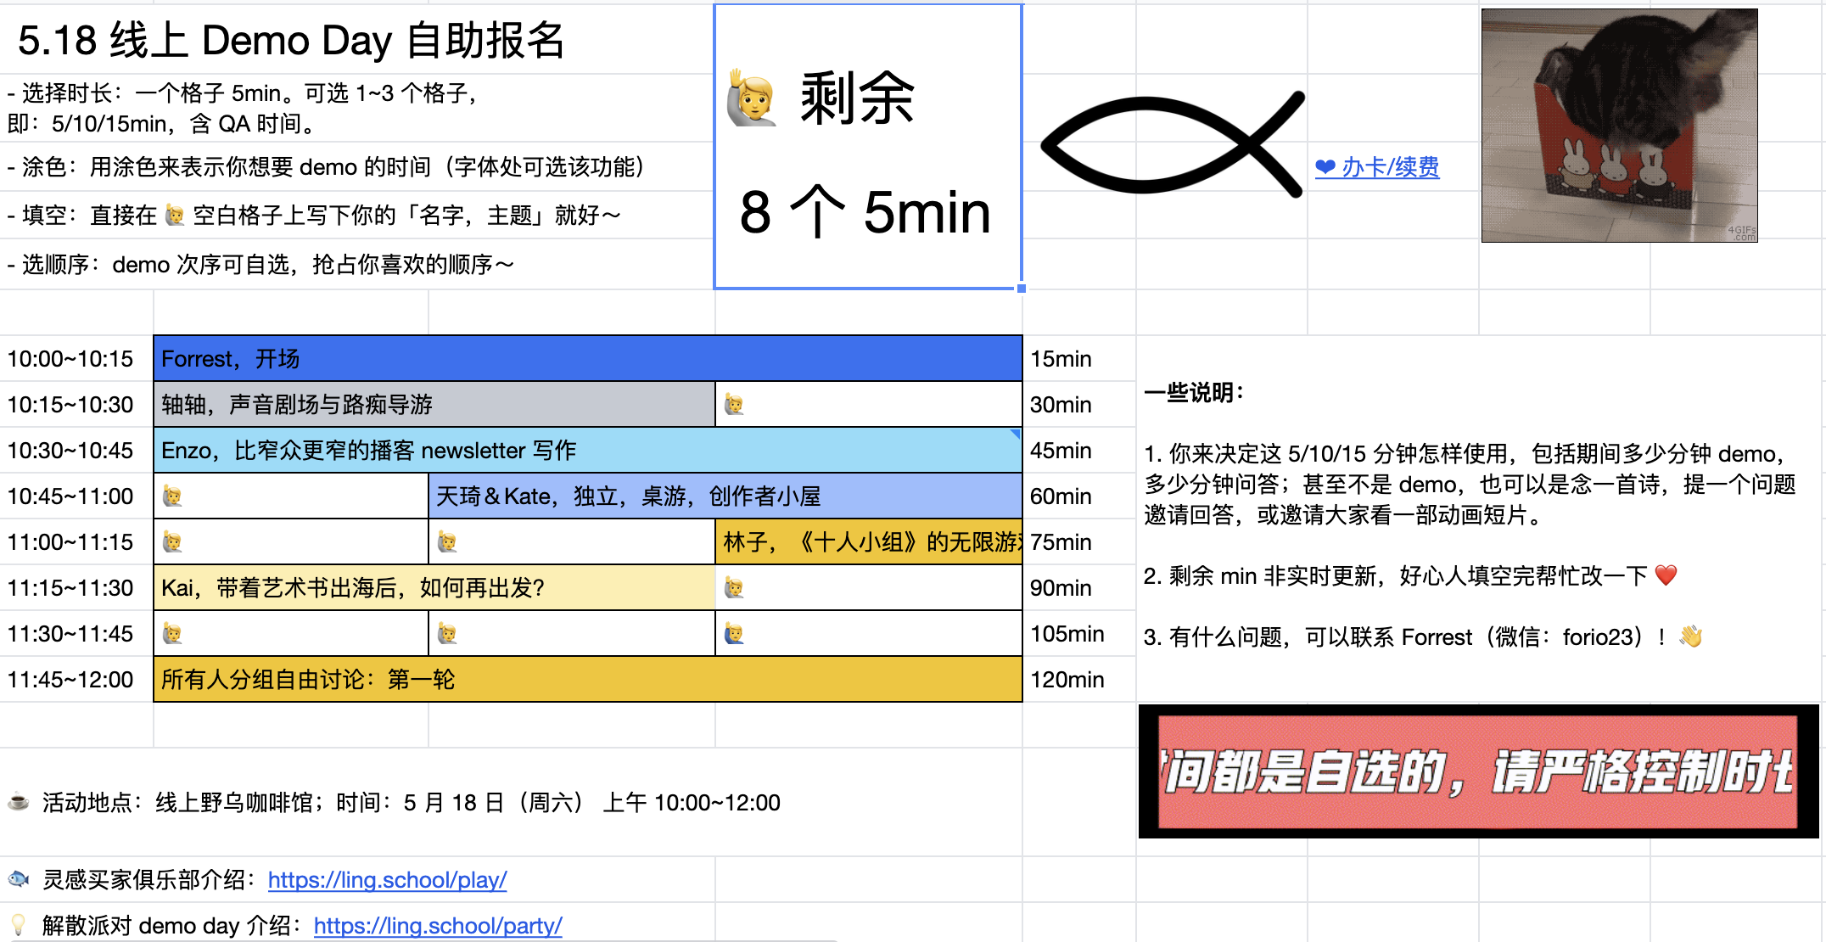Select middle emoji slot in the 11:30~11:45 row

coord(447,634)
